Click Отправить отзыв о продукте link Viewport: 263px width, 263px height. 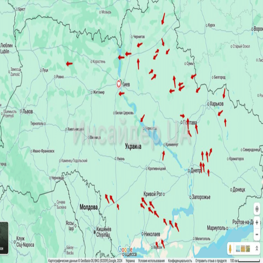(211, 261)
